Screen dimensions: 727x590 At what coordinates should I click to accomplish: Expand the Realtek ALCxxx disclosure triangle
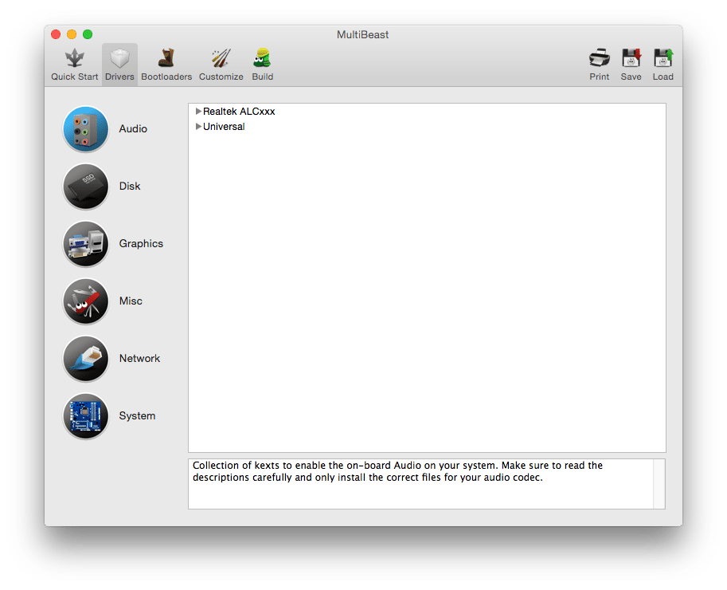198,112
